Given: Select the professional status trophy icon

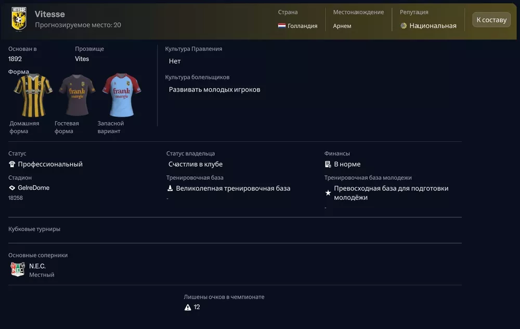Looking at the screenshot, I should (12, 164).
